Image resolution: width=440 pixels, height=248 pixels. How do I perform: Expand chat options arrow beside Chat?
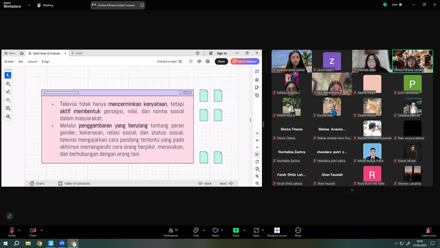(x=203, y=230)
